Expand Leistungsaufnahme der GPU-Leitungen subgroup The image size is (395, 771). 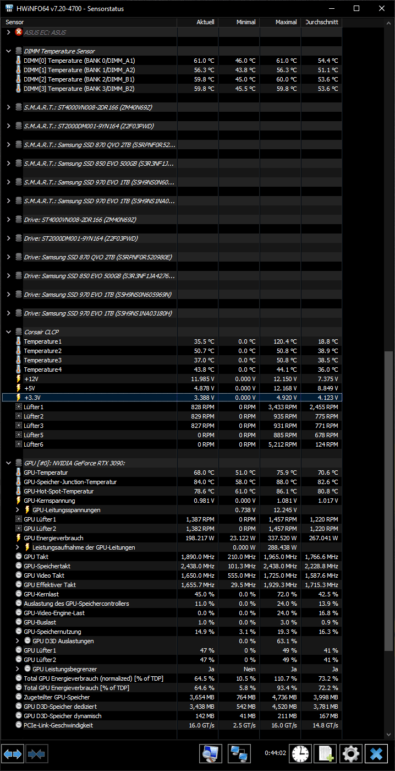point(18,547)
